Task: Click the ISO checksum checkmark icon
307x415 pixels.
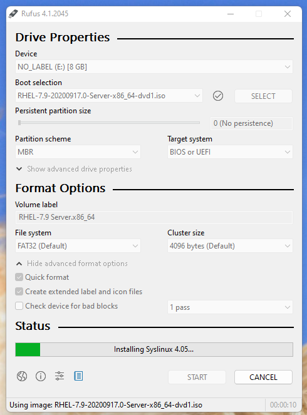Action: click(218, 96)
